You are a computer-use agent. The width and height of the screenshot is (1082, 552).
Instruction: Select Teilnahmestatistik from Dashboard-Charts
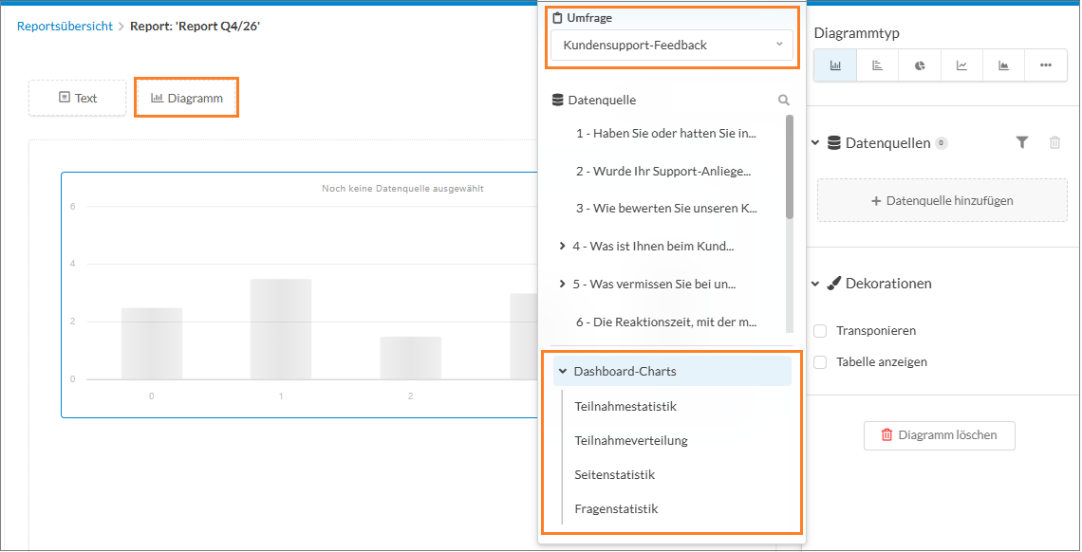pyautogui.click(x=625, y=407)
